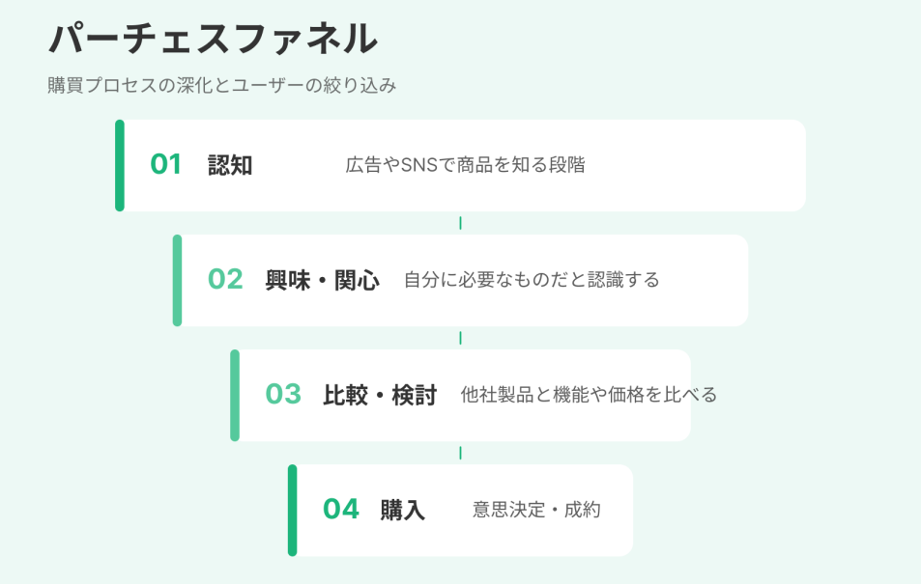The height and width of the screenshot is (584, 921).
Task: Select the 認知 step label
Action: pyautogui.click(x=230, y=165)
